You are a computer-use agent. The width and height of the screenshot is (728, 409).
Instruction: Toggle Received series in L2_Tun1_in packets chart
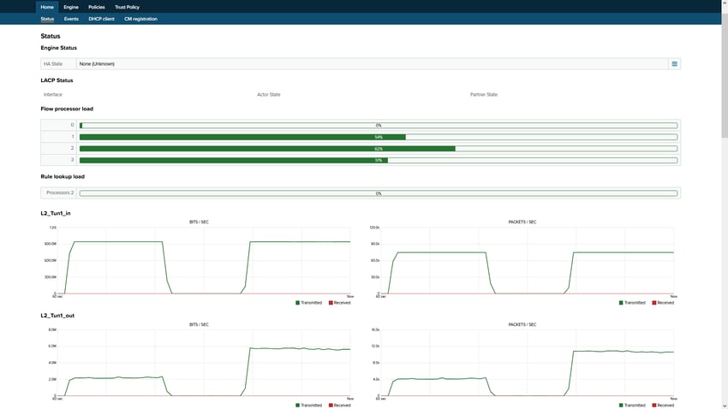tap(654, 302)
